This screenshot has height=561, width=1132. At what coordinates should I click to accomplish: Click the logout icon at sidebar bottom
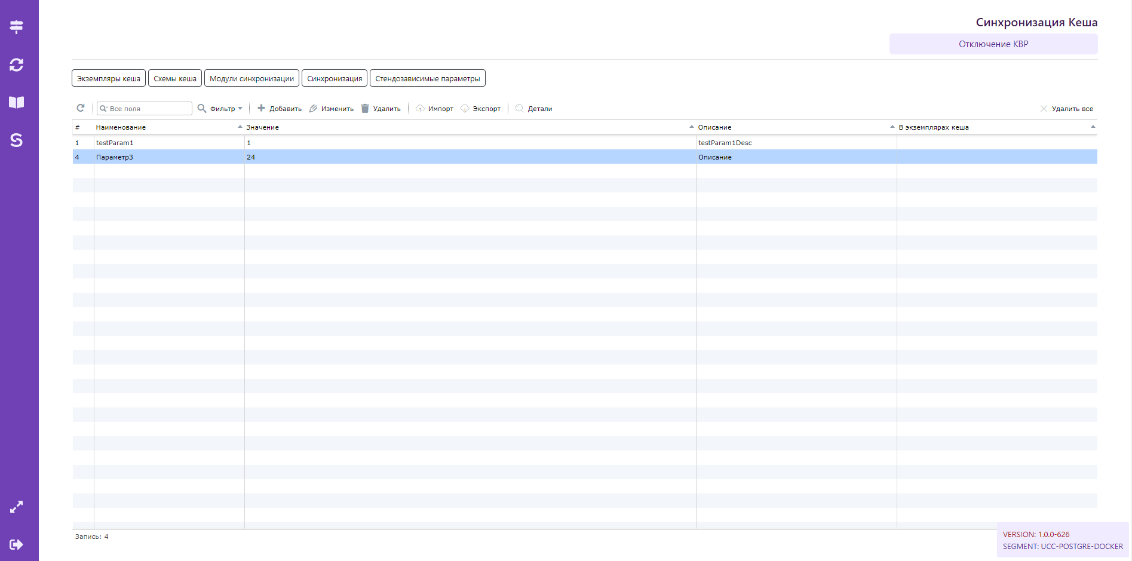(17, 544)
